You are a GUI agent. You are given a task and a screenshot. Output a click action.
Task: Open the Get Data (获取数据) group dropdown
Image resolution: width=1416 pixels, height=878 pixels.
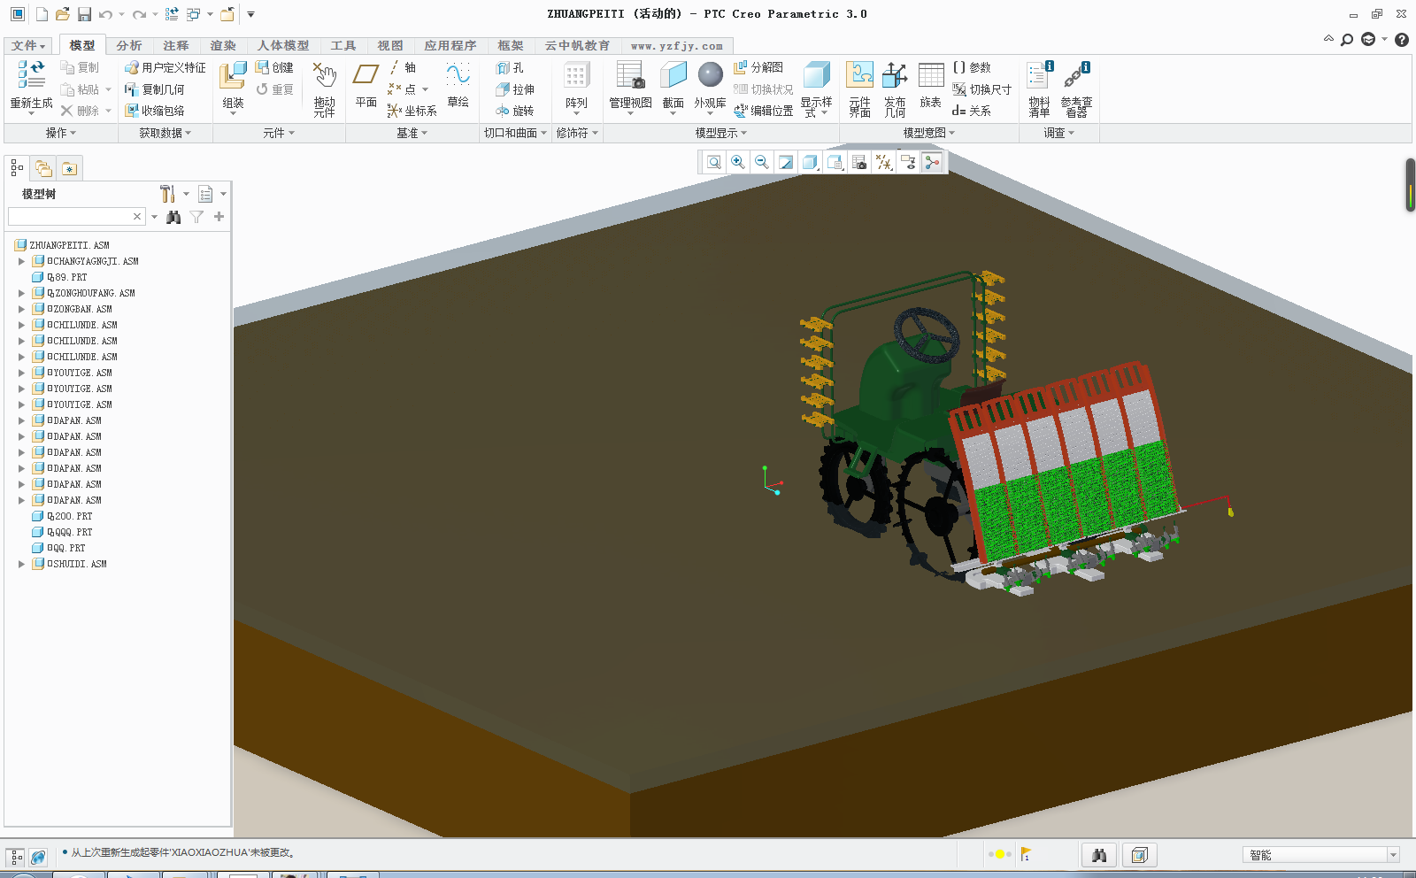pyautogui.click(x=165, y=133)
